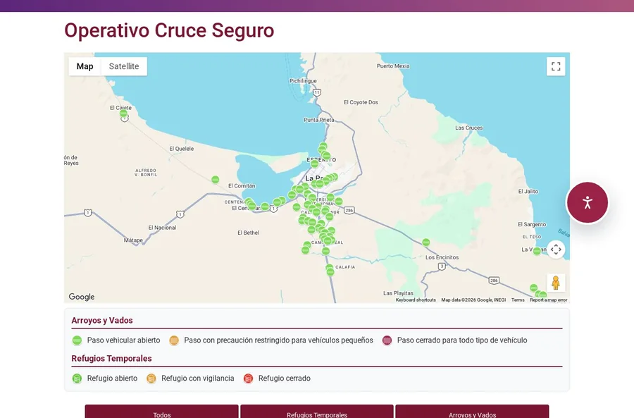Switch map to Satellite view
This screenshot has width=634, height=418.
pyautogui.click(x=124, y=66)
